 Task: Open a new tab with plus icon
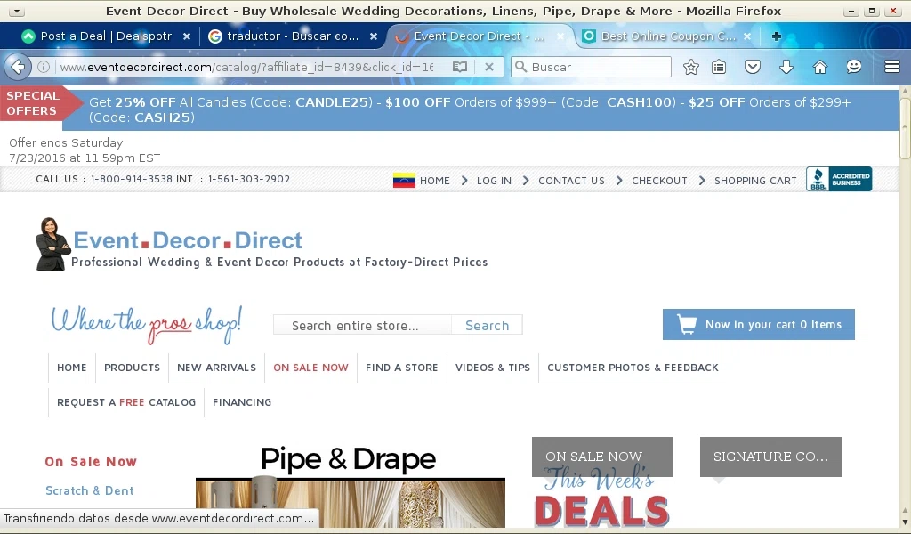click(x=776, y=36)
